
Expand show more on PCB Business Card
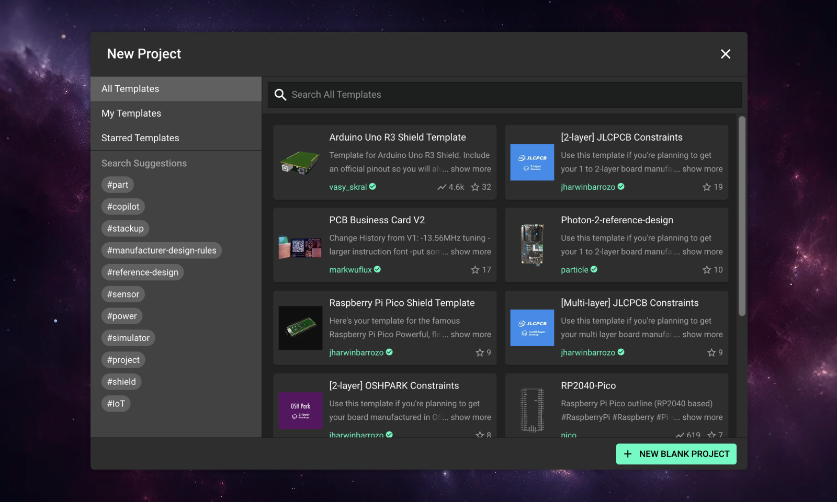point(471,252)
